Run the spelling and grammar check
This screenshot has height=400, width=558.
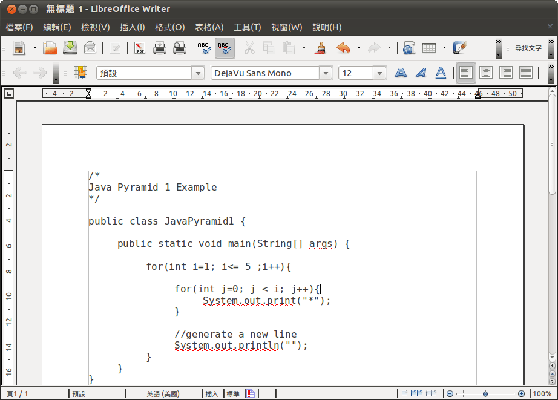click(204, 48)
